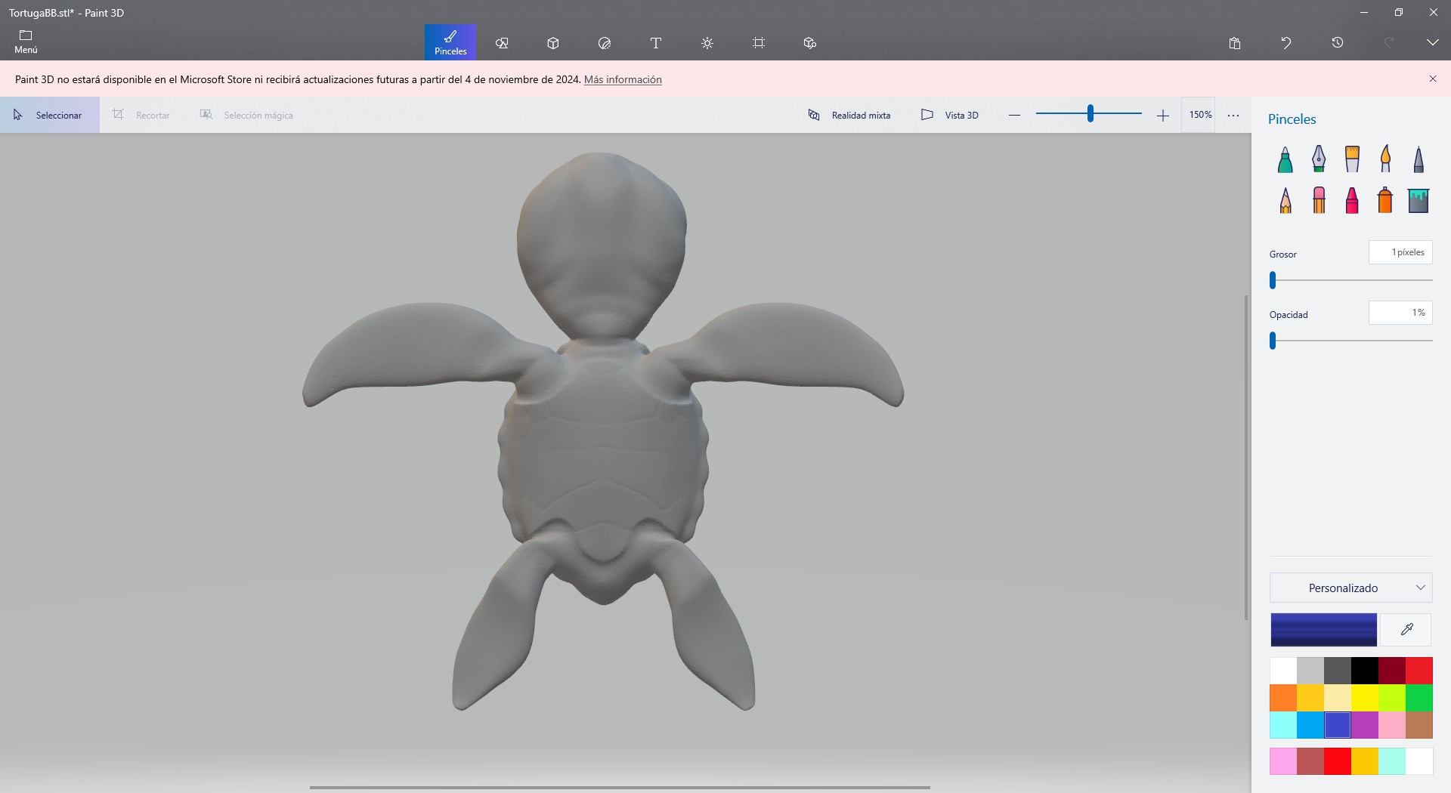Viewport: 1451px width, 793px height.
Task: Open the 3D shapes cube tab
Action: tap(553, 43)
